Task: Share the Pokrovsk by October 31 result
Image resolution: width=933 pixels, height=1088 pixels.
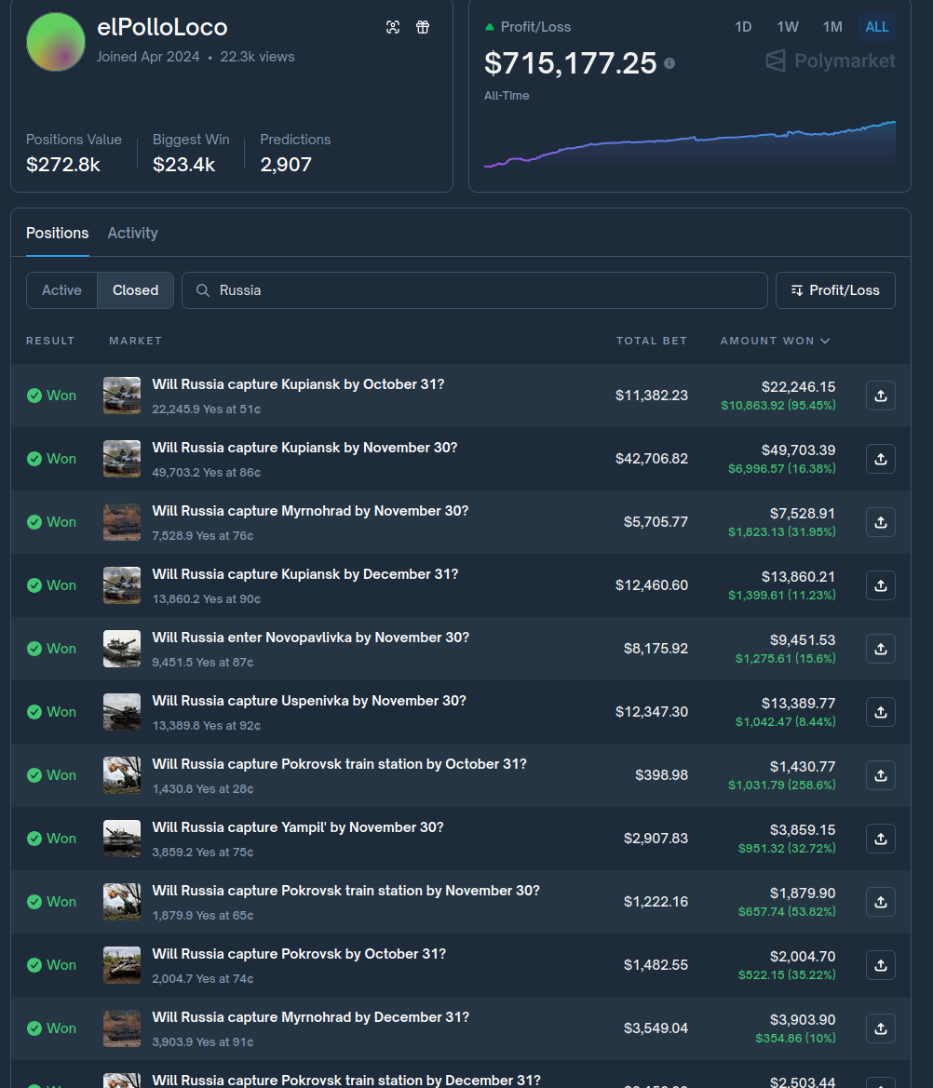Action: (880, 965)
